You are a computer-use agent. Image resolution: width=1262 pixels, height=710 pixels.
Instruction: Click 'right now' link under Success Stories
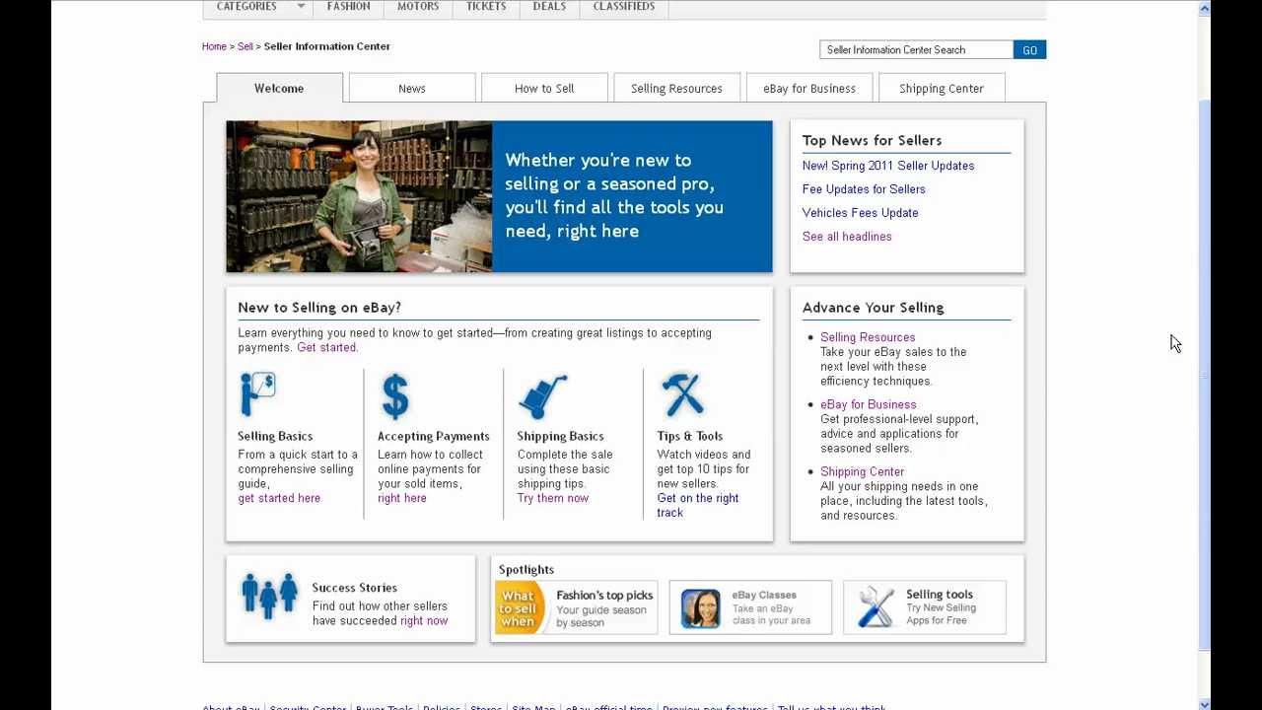pos(424,620)
